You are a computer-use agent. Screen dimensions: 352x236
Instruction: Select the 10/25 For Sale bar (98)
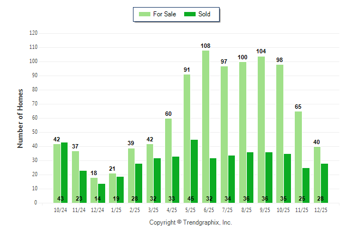[280, 134]
